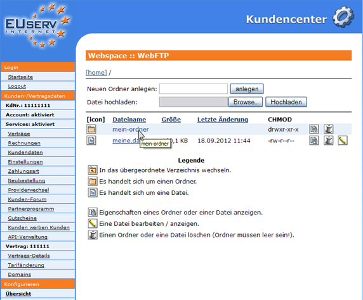Image resolution: width=363 pixels, height=300 pixels.
Task: Click the Kunden-/Vertragsdaten section header
Action: (x=38, y=96)
